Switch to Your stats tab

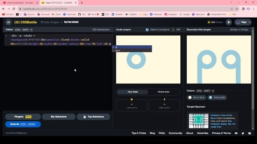pos(133,92)
